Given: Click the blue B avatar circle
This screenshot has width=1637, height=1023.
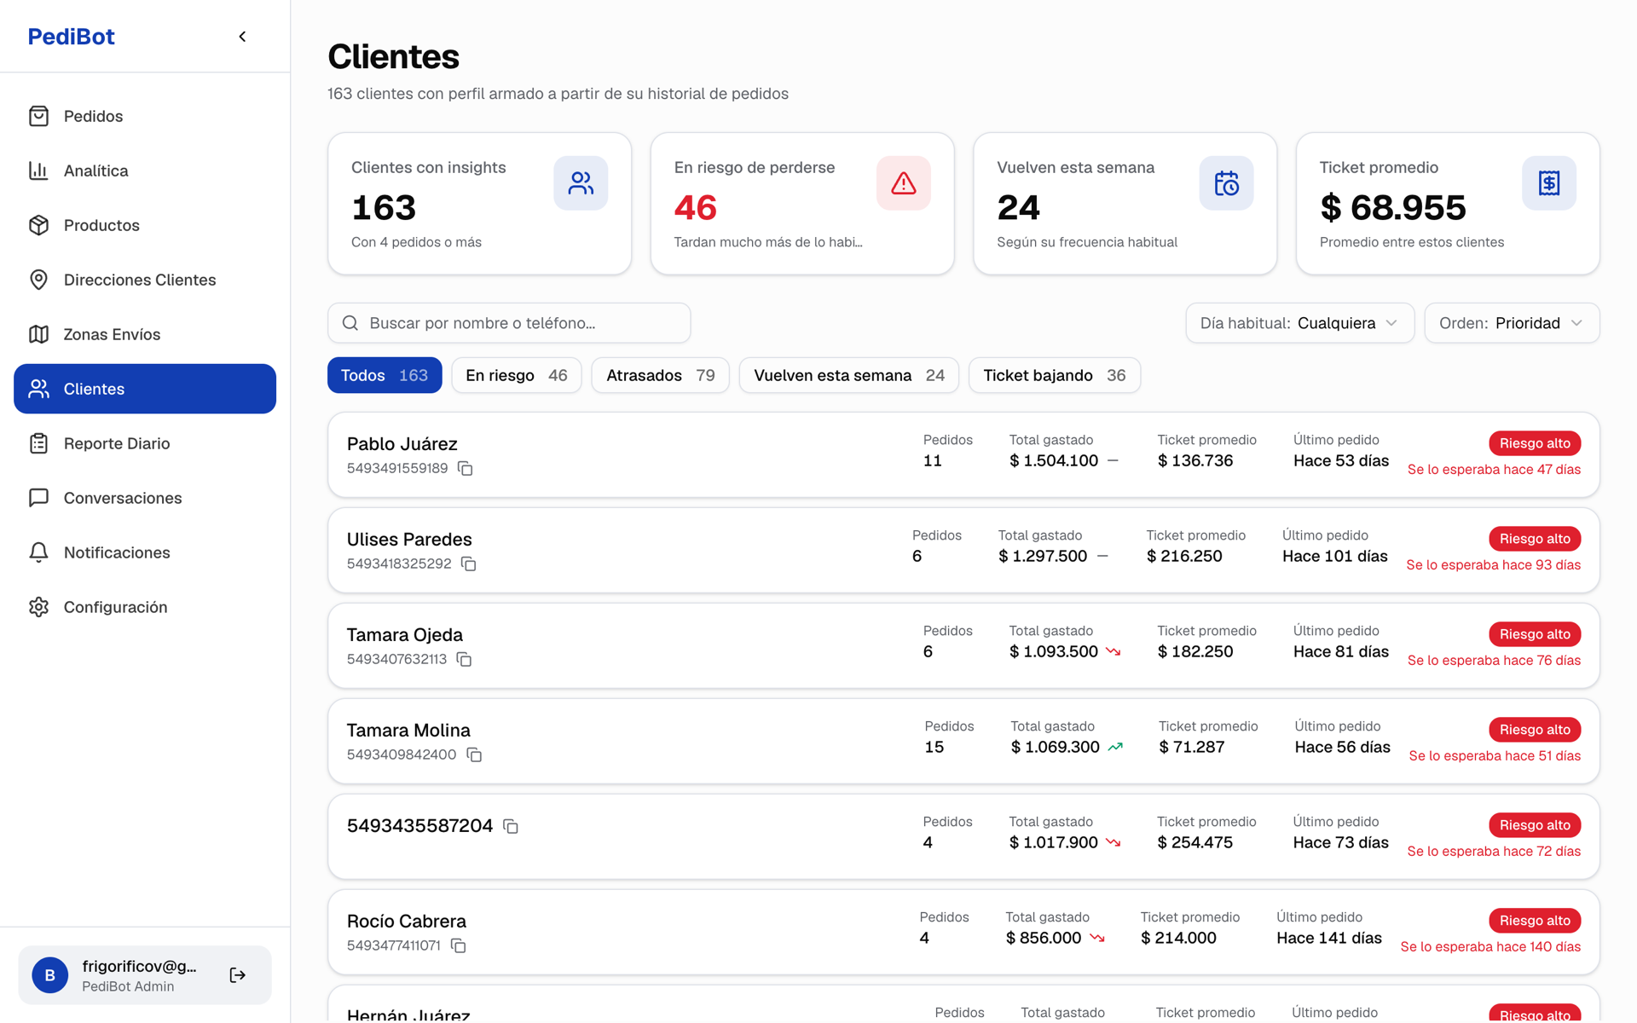Looking at the screenshot, I should pos(50,975).
